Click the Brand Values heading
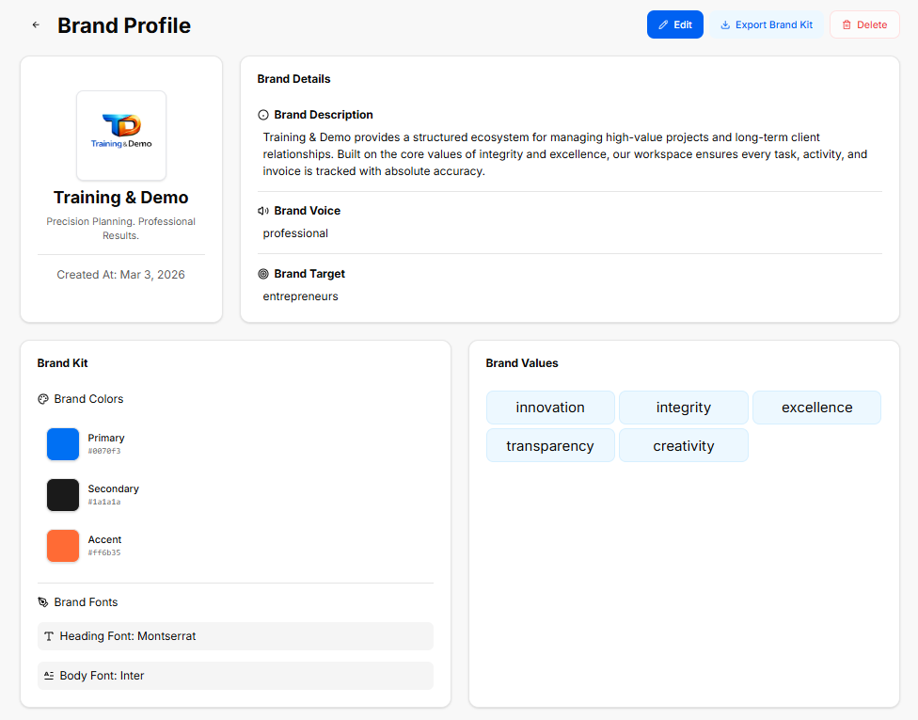This screenshot has width=918, height=720. click(522, 363)
